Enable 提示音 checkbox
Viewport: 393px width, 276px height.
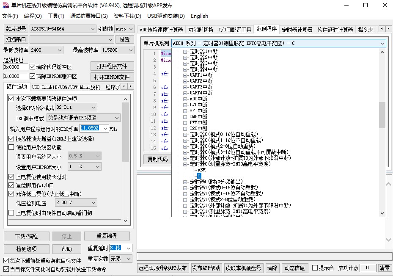pyautogui.click(x=315, y=268)
